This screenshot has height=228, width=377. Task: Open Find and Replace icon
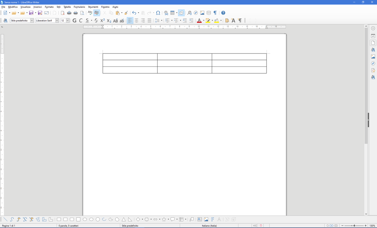click(x=189, y=13)
